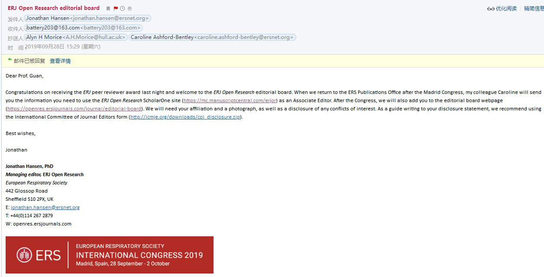This screenshot has width=544, height=277.
Task: Click sender chip Jonathan Hansen
Action: [87, 18]
